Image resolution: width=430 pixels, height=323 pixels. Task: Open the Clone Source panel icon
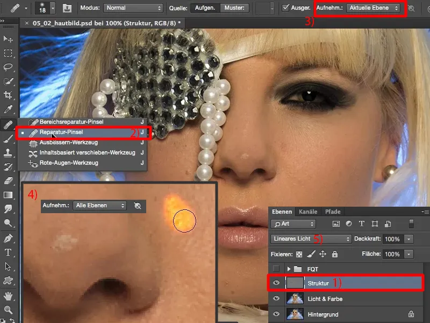click(x=67, y=8)
